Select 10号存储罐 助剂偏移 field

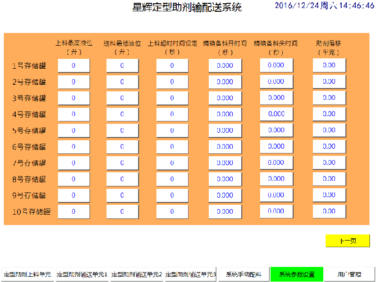pos(329,211)
